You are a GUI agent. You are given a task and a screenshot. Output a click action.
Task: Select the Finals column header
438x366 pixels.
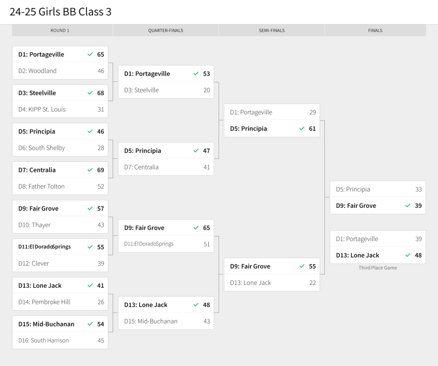pos(375,30)
